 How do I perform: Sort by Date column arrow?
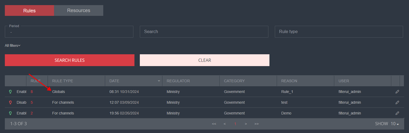[159, 81]
